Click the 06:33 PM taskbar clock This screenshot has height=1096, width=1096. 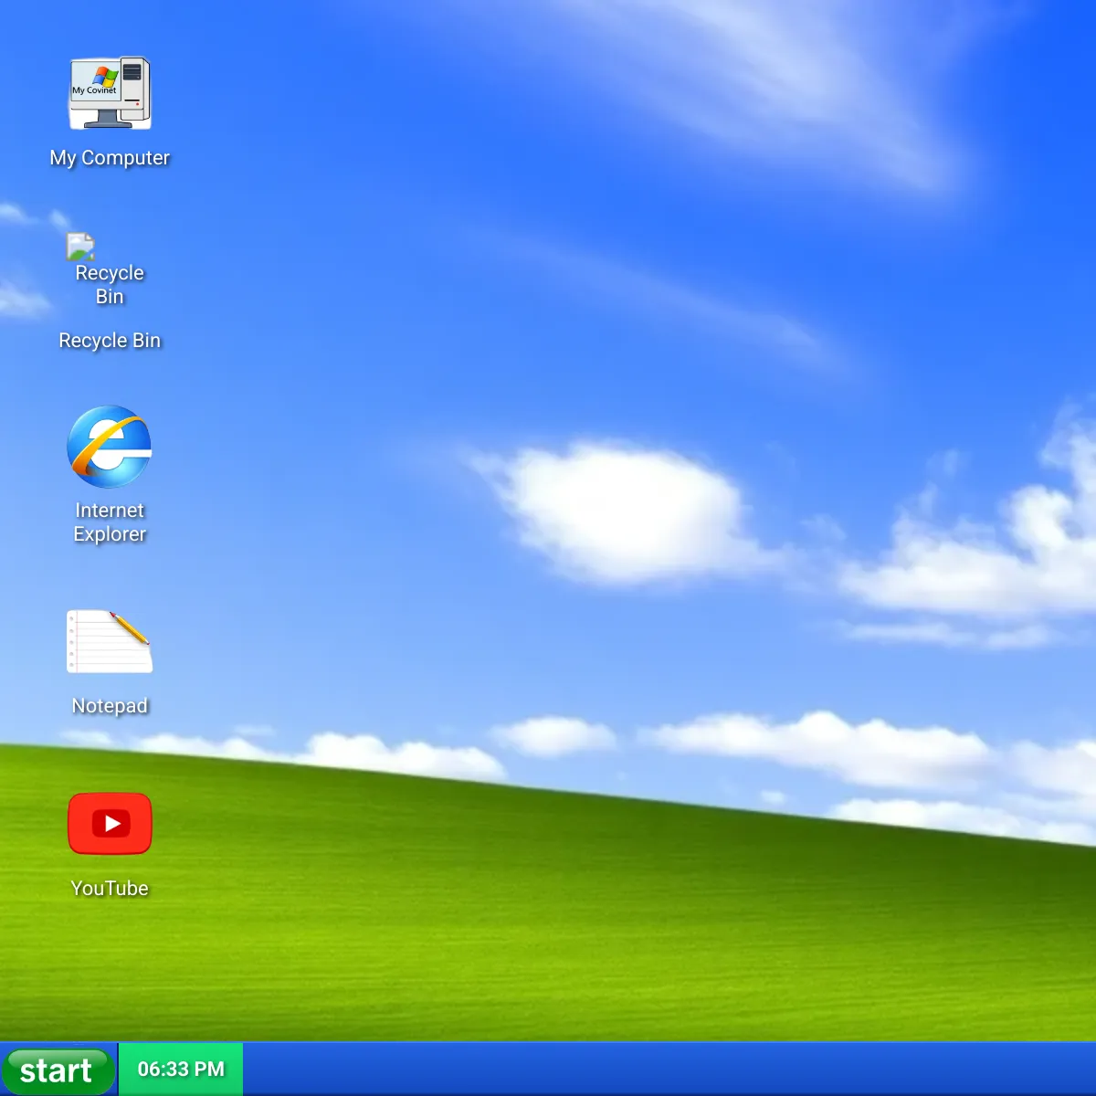[181, 1069]
